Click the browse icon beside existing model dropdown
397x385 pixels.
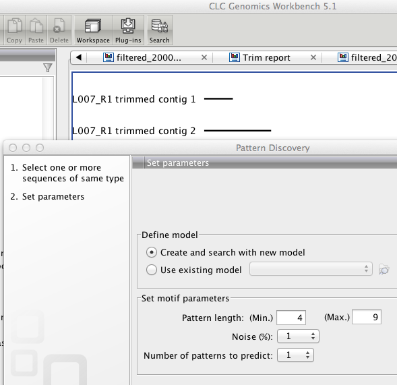coord(384,269)
